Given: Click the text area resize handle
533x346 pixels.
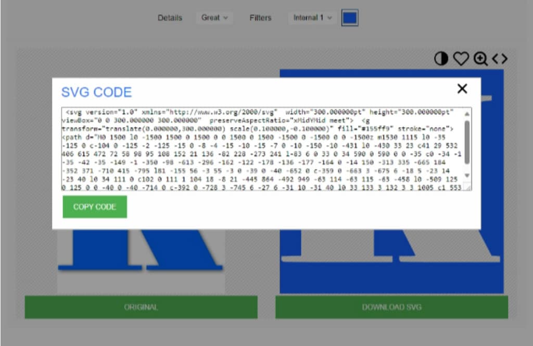Looking at the screenshot, I should tap(467, 187).
